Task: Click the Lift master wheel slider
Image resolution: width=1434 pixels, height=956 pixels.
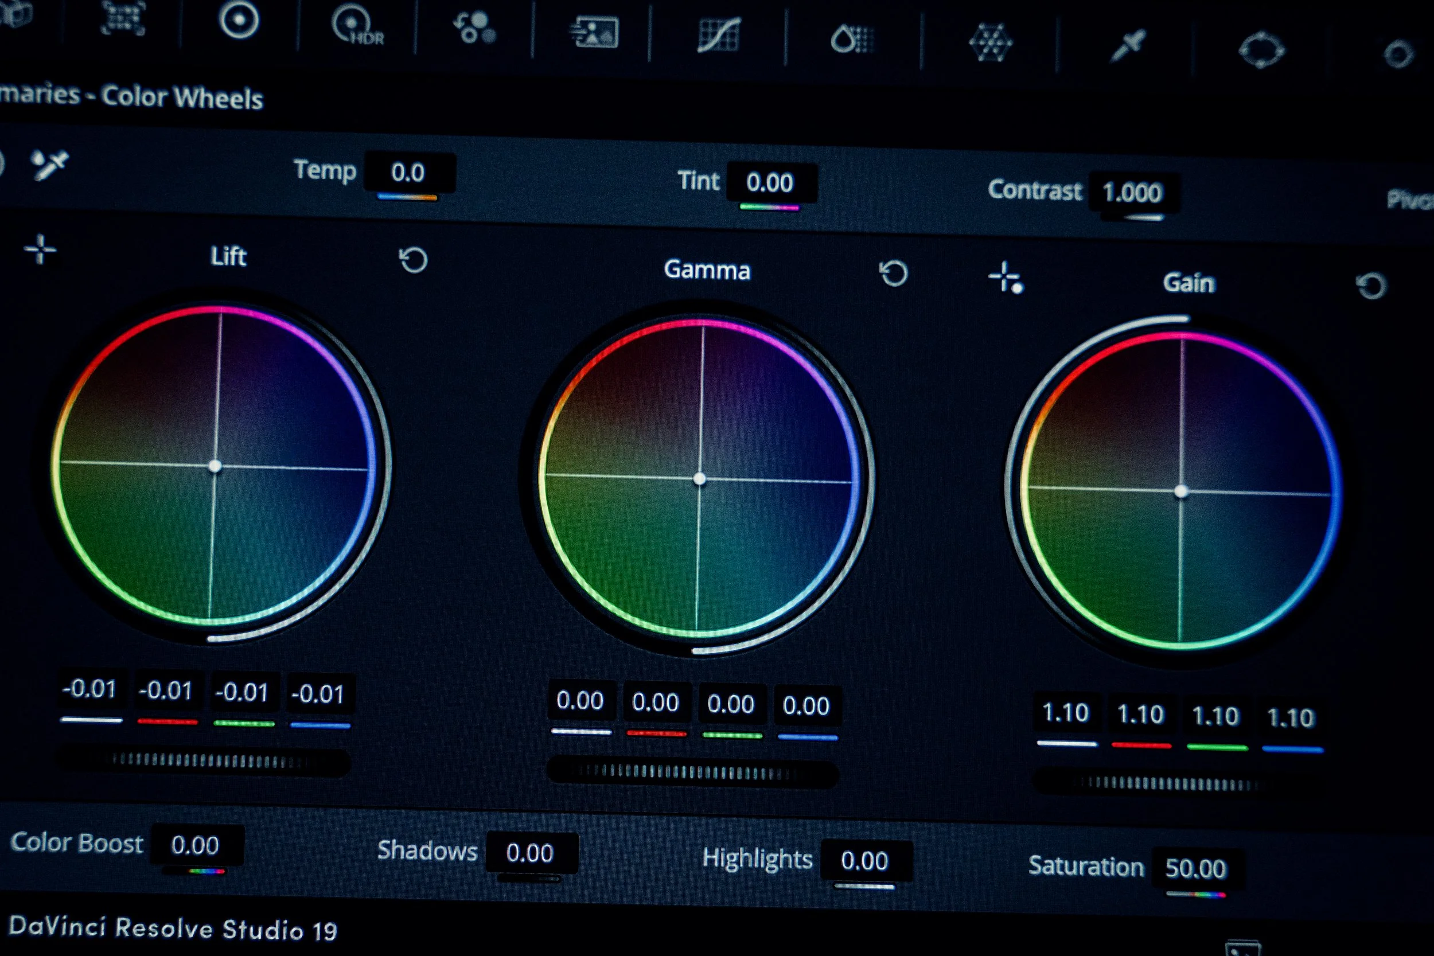Action: 203,761
